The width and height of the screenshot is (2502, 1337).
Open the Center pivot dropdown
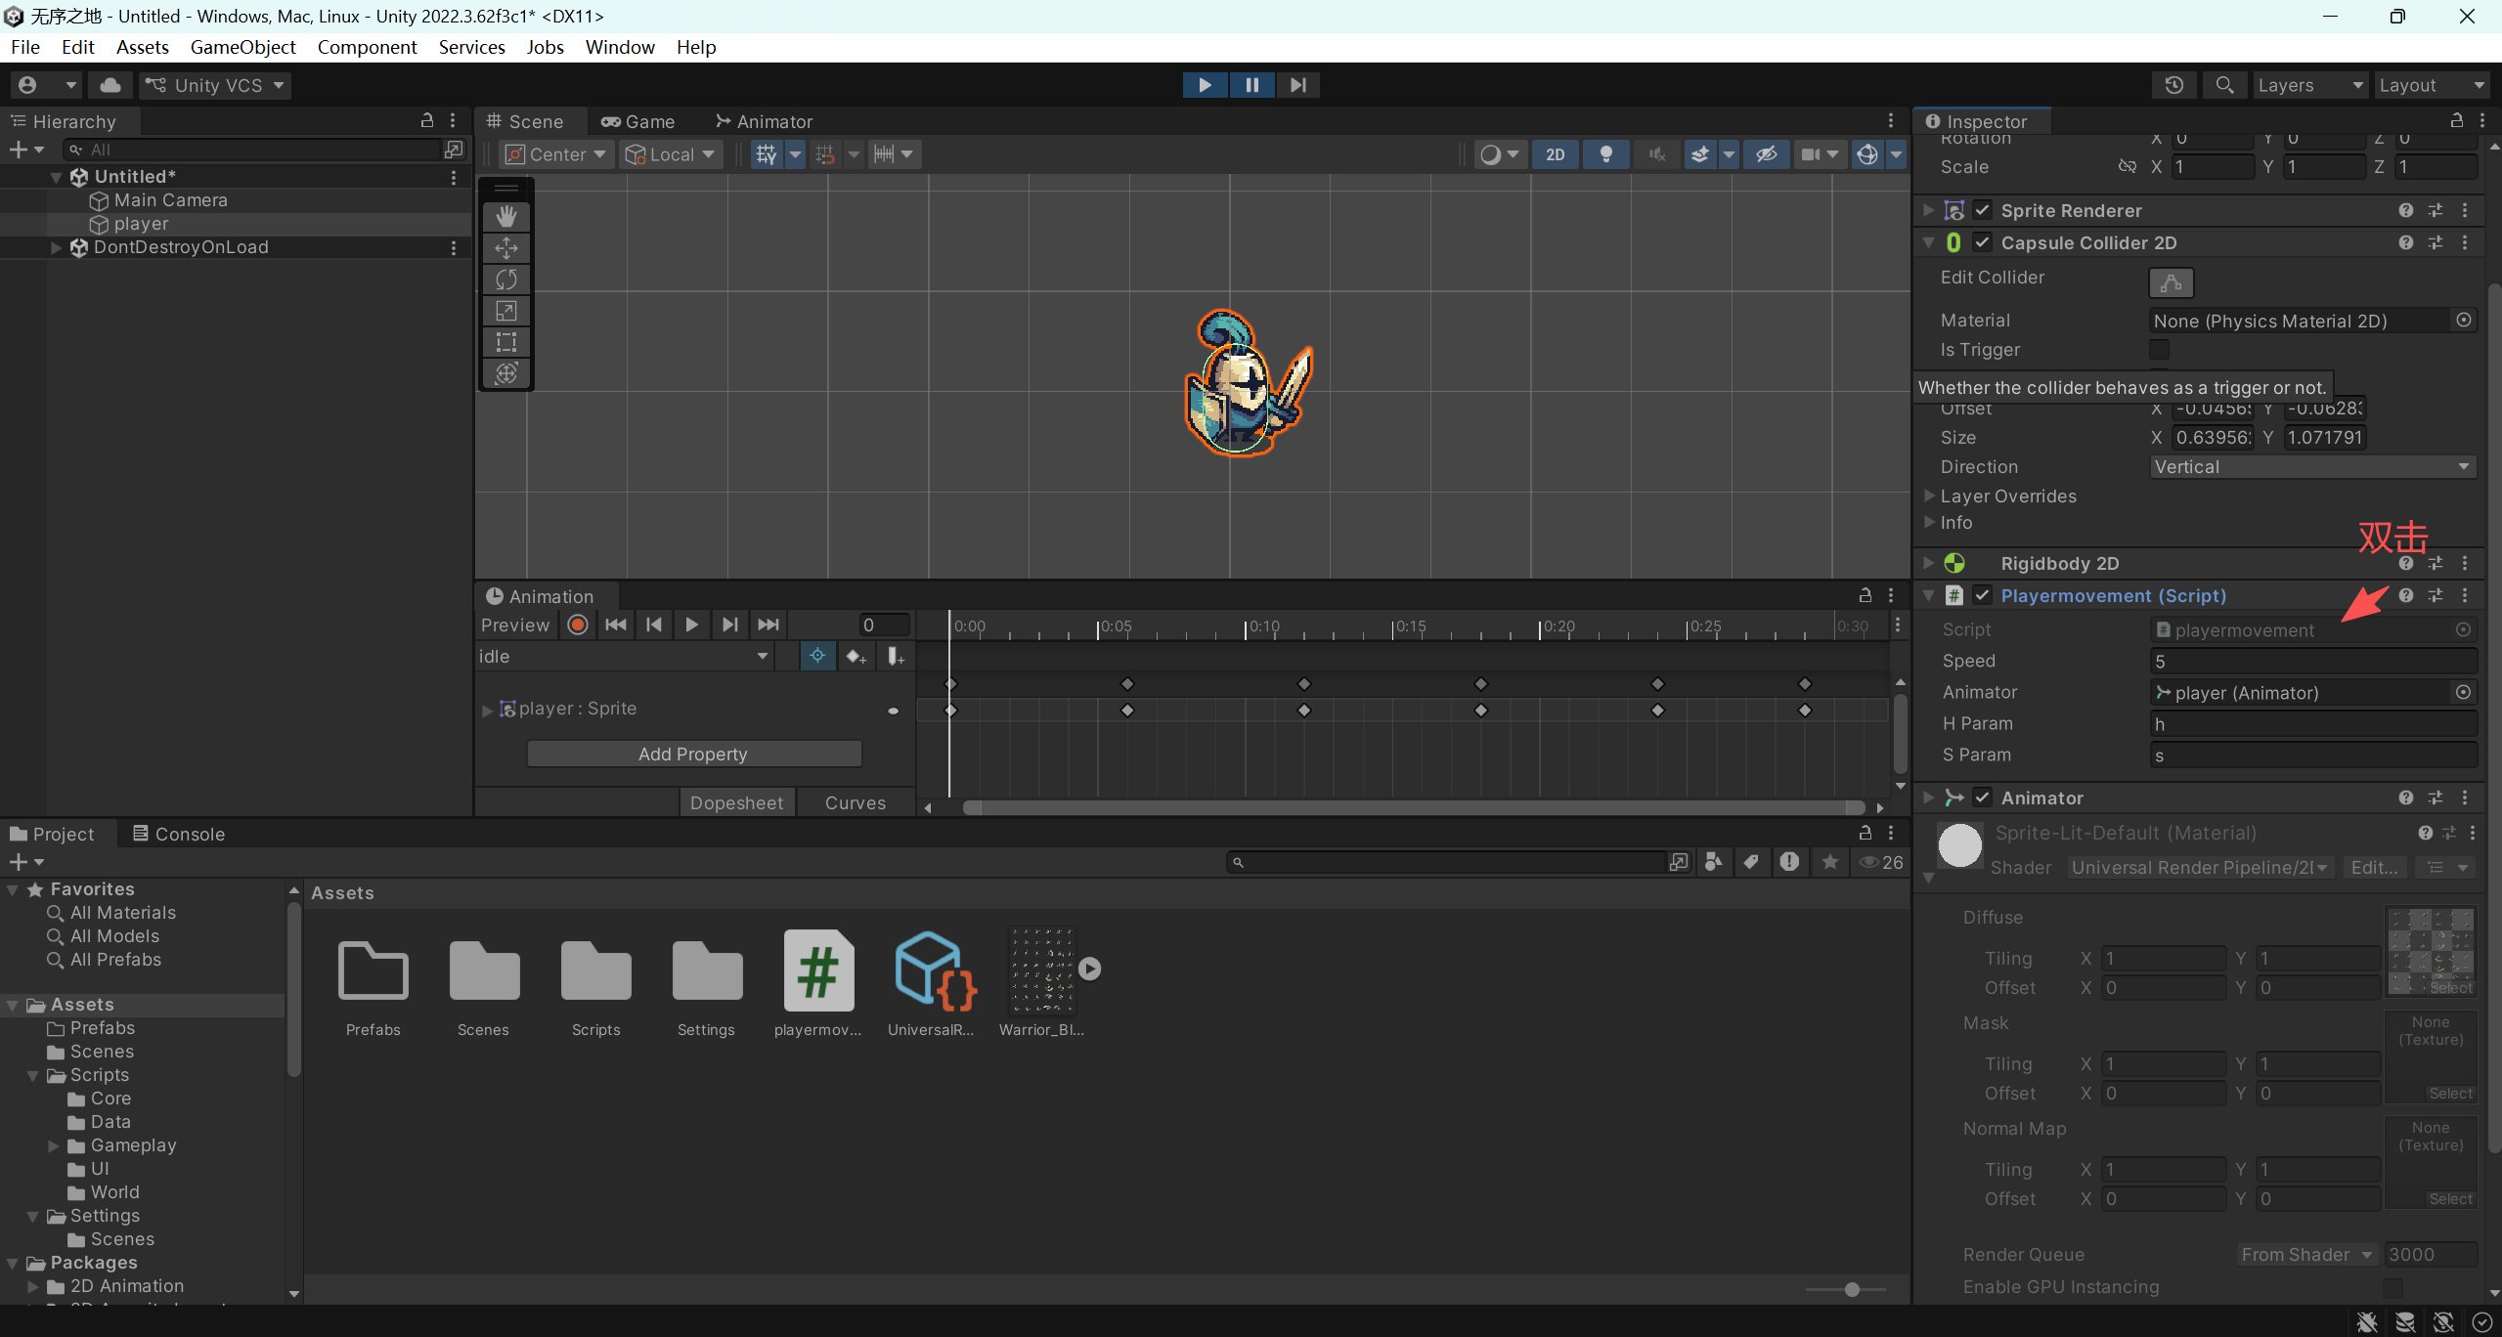coord(557,154)
